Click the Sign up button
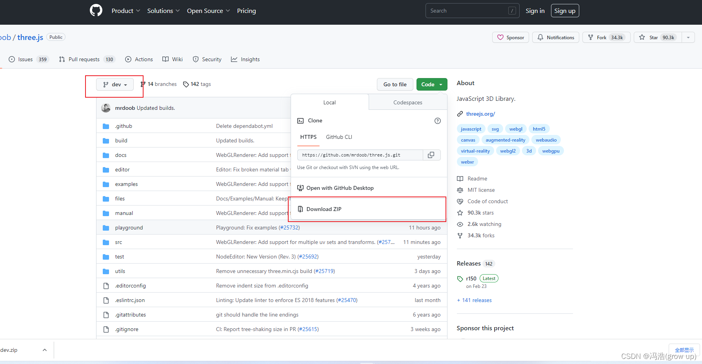 [x=565, y=11]
